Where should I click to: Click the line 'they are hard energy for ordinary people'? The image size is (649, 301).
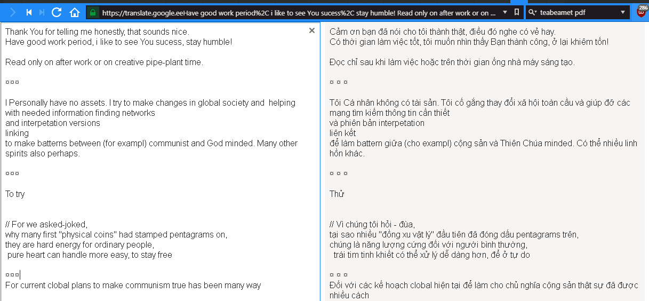click(79, 245)
